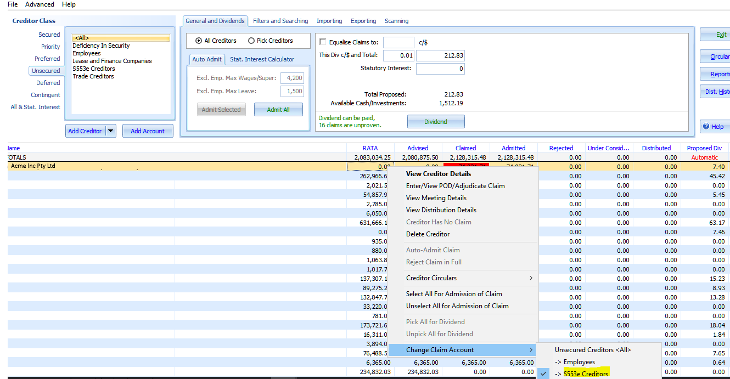Select the Pick Creditors radio option

tap(251, 41)
